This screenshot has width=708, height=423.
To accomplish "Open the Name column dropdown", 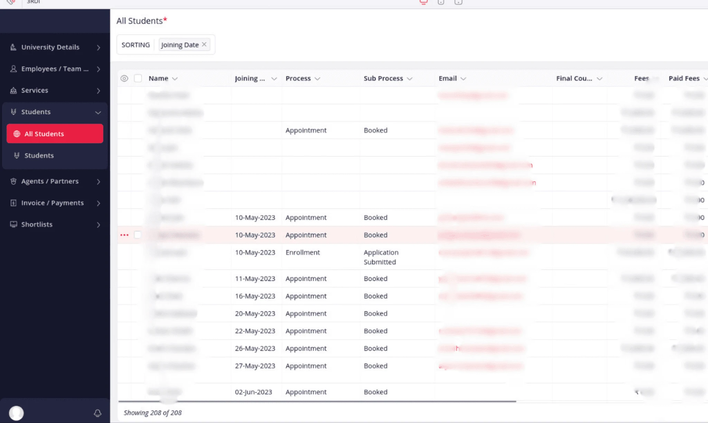I will pos(175,79).
